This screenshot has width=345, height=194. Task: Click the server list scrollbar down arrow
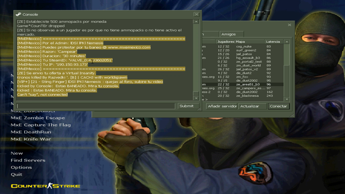[286, 99]
